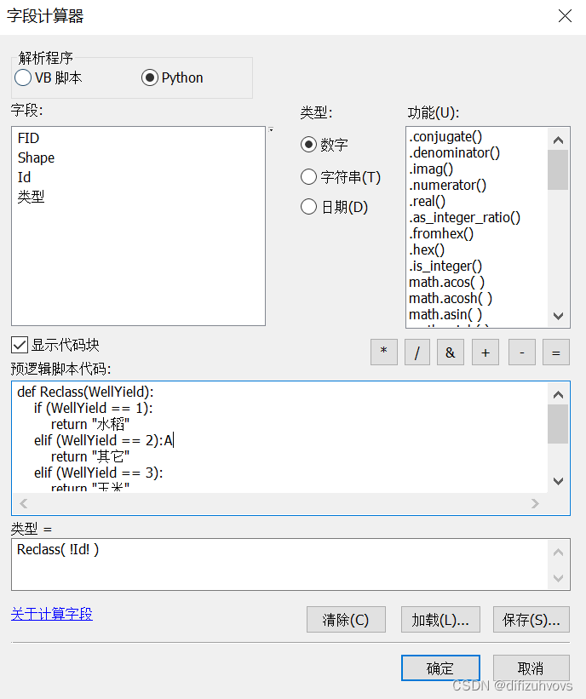Select the Python parser radio button
Image resolution: width=586 pixels, height=699 pixels.
tap(149, 77)
